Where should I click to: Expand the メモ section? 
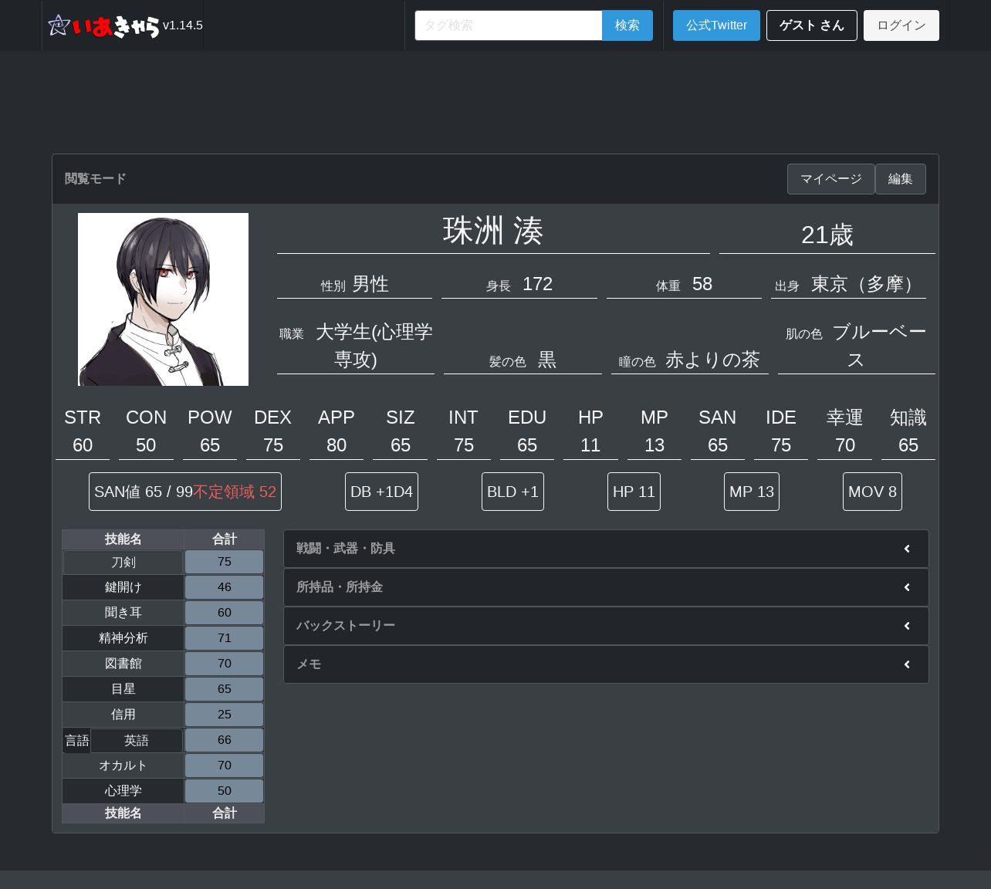click(x=606, y=664)
